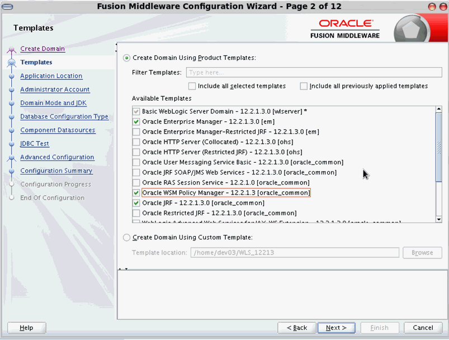The image size is (449, 340).
Task: Check Oracle HTTP Server (Collocated) checkbox
Action: pos(136,142)
